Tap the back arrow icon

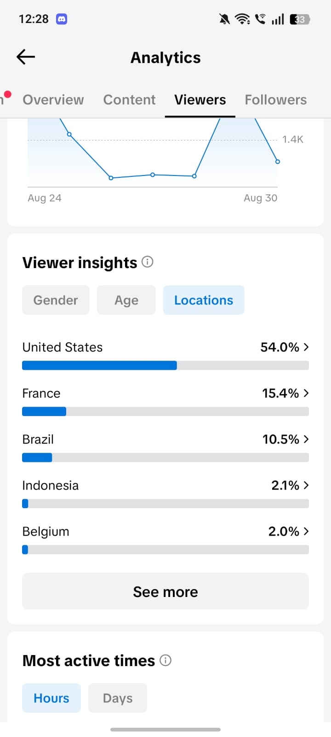pyautogui.click(x=26, y=57)
